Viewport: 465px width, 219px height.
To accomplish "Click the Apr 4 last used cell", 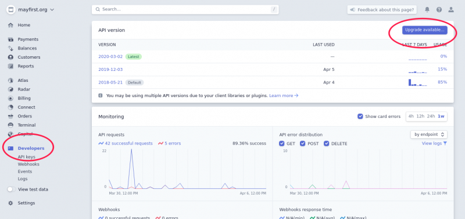I will [329, 82].
